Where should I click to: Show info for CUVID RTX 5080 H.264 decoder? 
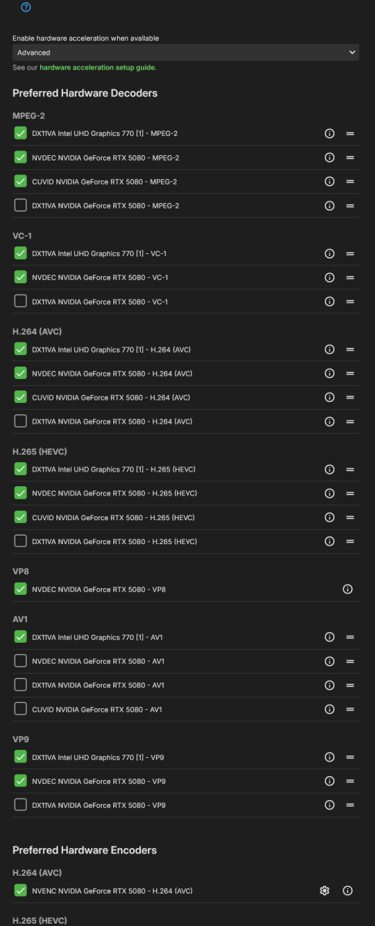330,397
